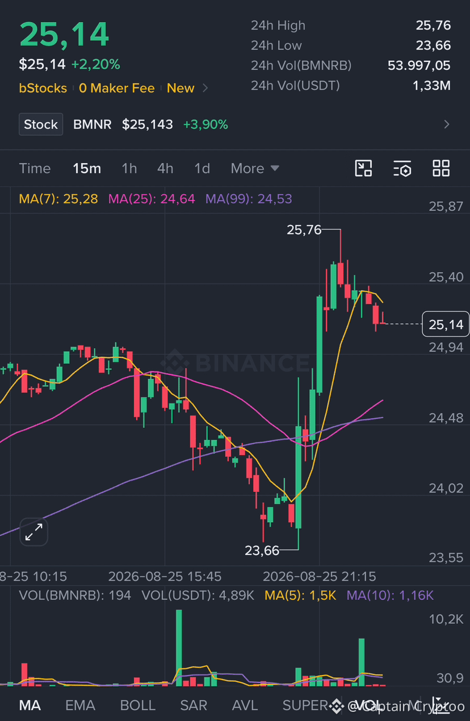Click the +3,90% stock change text

click(x=205, y=124)
